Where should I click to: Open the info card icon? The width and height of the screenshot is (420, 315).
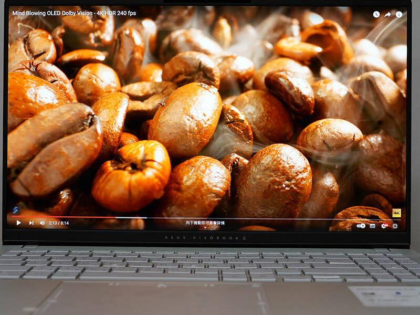point(399,15)
